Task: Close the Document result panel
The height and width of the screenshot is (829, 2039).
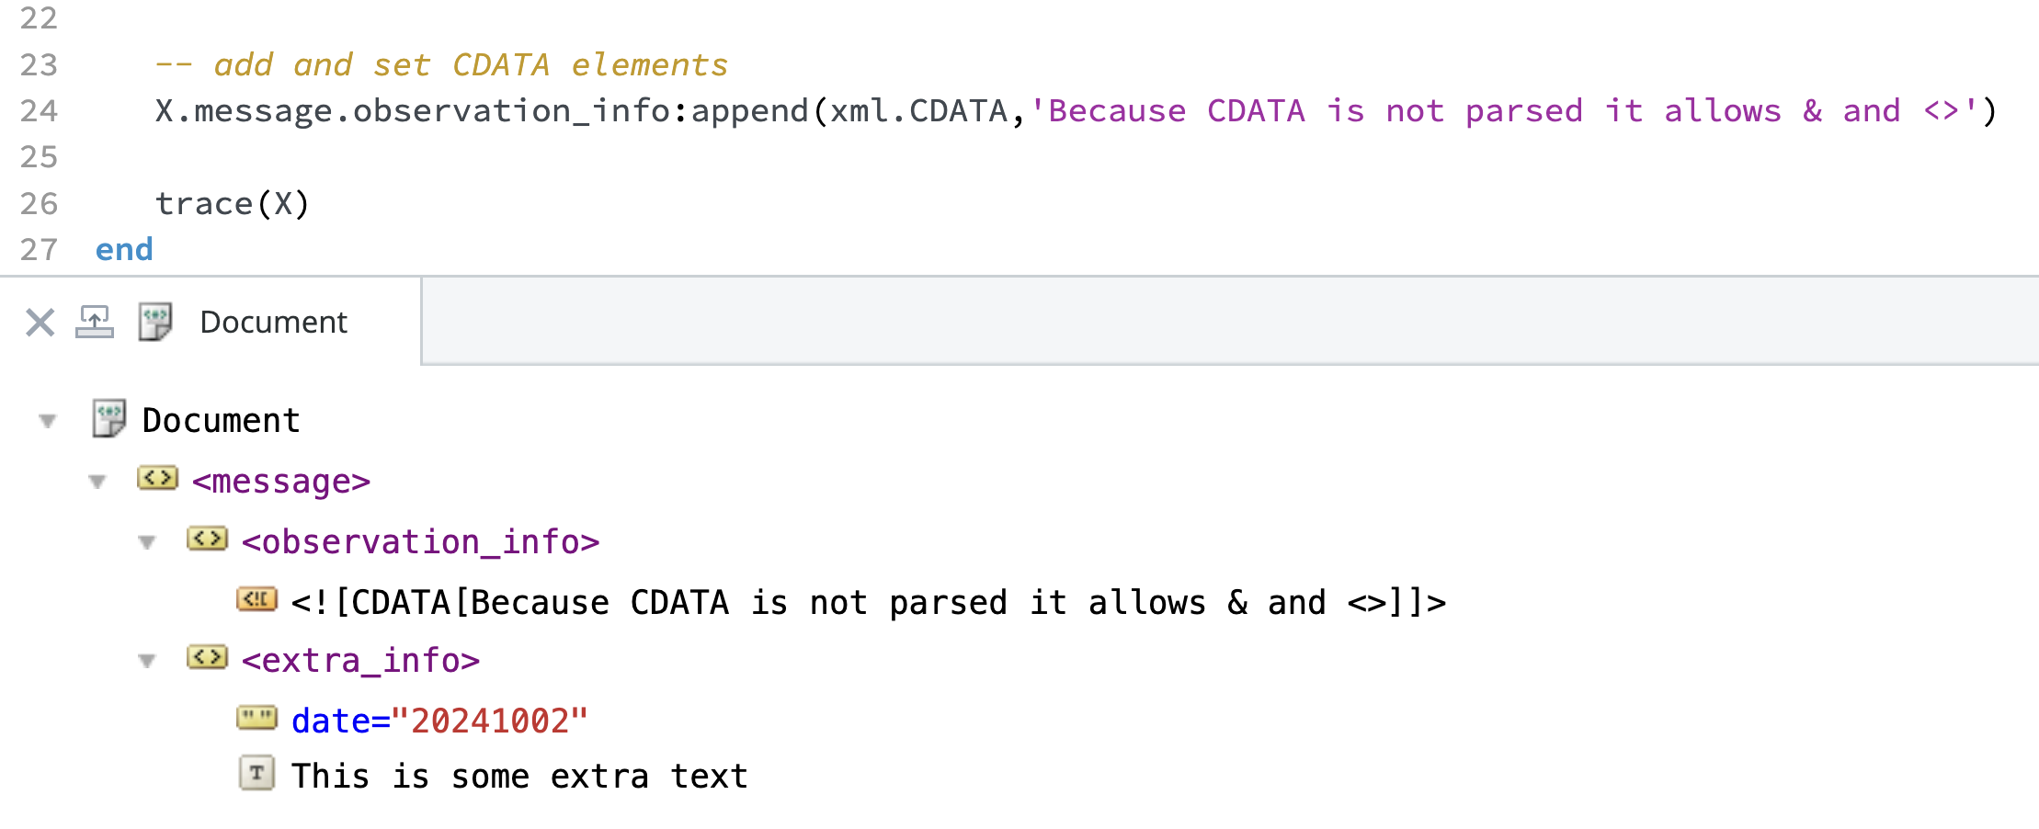Action: point(40,323)
